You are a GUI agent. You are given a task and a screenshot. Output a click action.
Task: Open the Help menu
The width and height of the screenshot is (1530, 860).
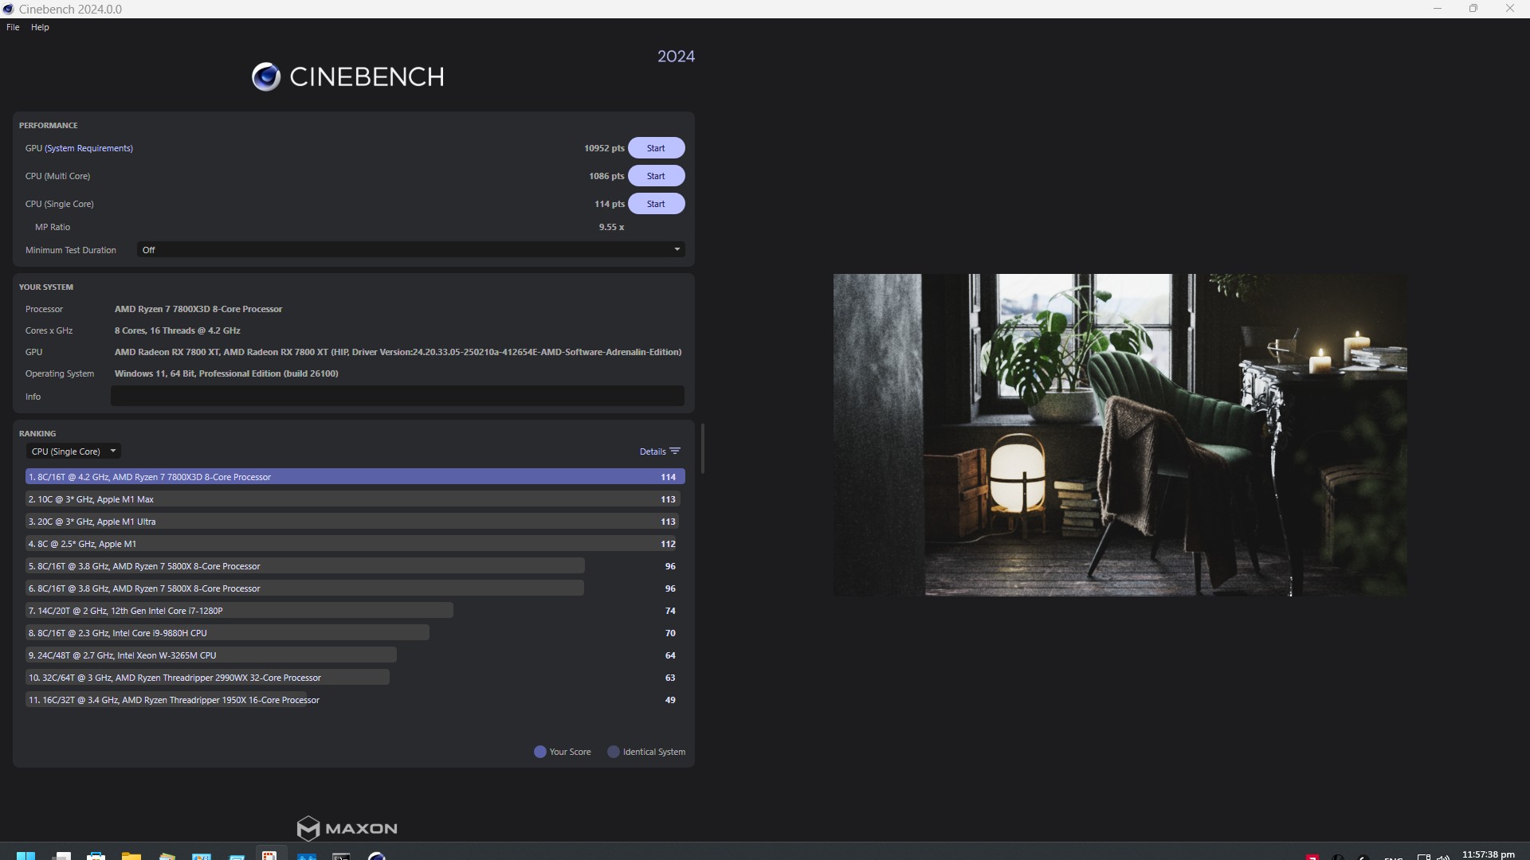[x=40, y=27]
